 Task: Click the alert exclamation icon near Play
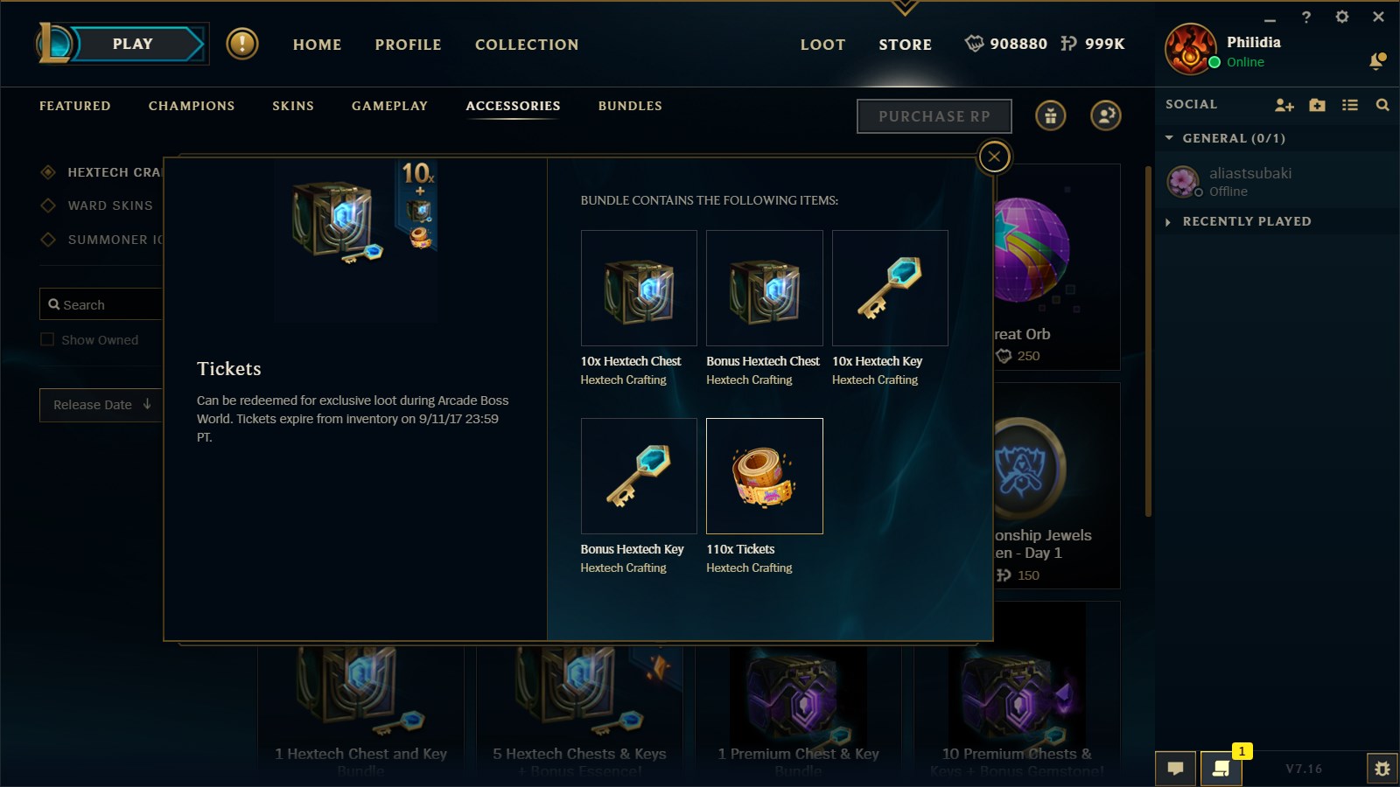[x=242, y=44]
